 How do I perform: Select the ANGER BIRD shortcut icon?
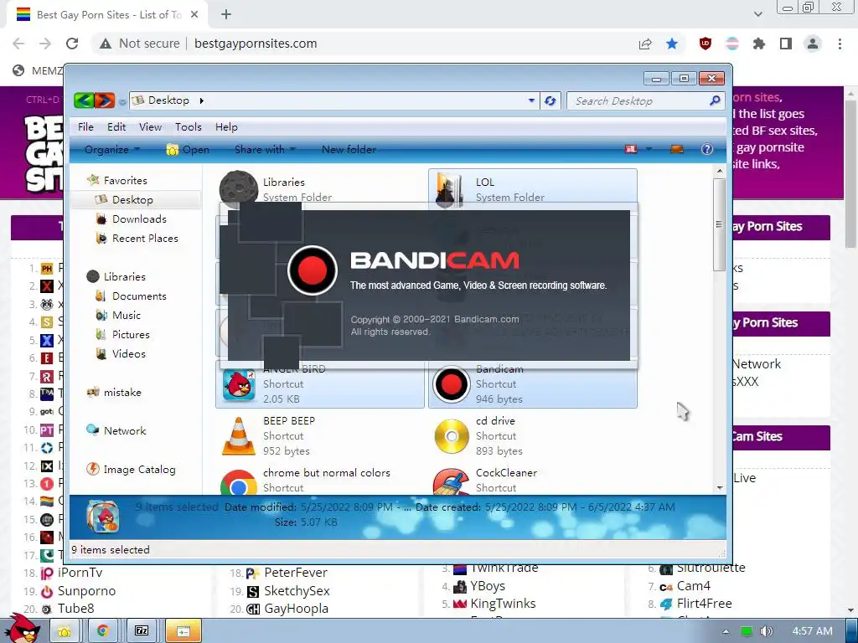239,383
